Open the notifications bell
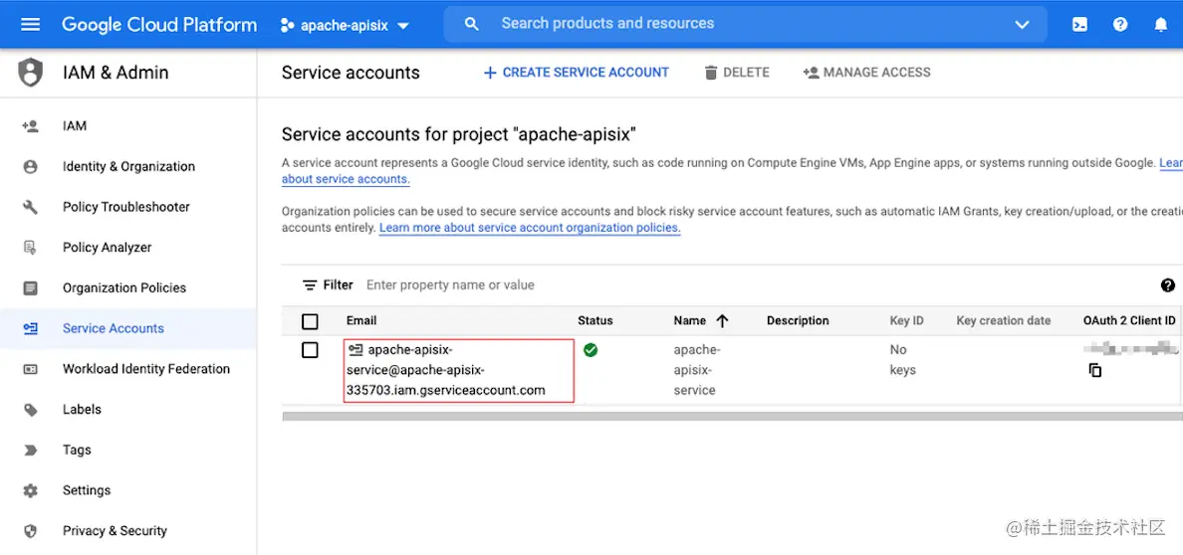1183x555 pixels. point(1160,25)
